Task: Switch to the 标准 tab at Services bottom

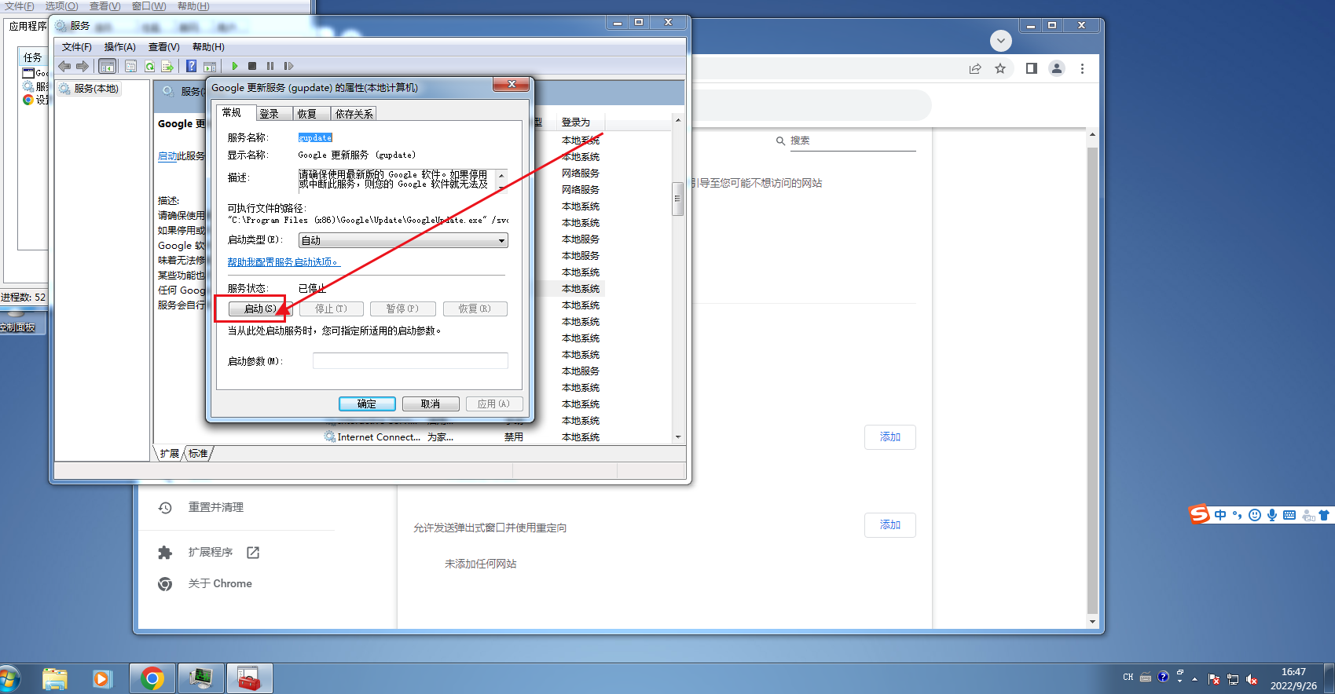Action: click(x=198, y=454)
